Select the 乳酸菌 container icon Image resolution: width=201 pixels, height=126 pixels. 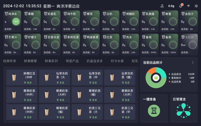pyautogui.click(x=143, y=14)
